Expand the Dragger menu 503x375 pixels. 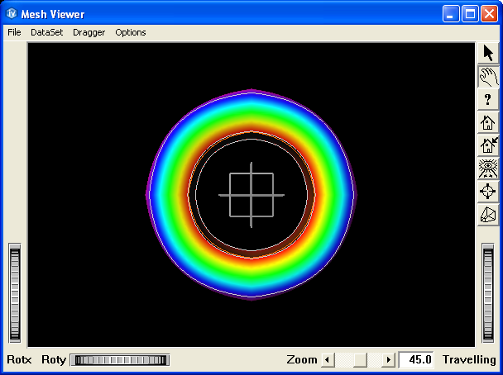89,32
